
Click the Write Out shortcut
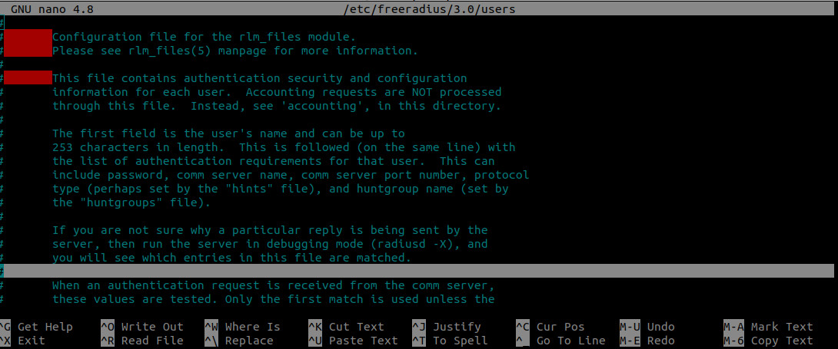[152, 327]
